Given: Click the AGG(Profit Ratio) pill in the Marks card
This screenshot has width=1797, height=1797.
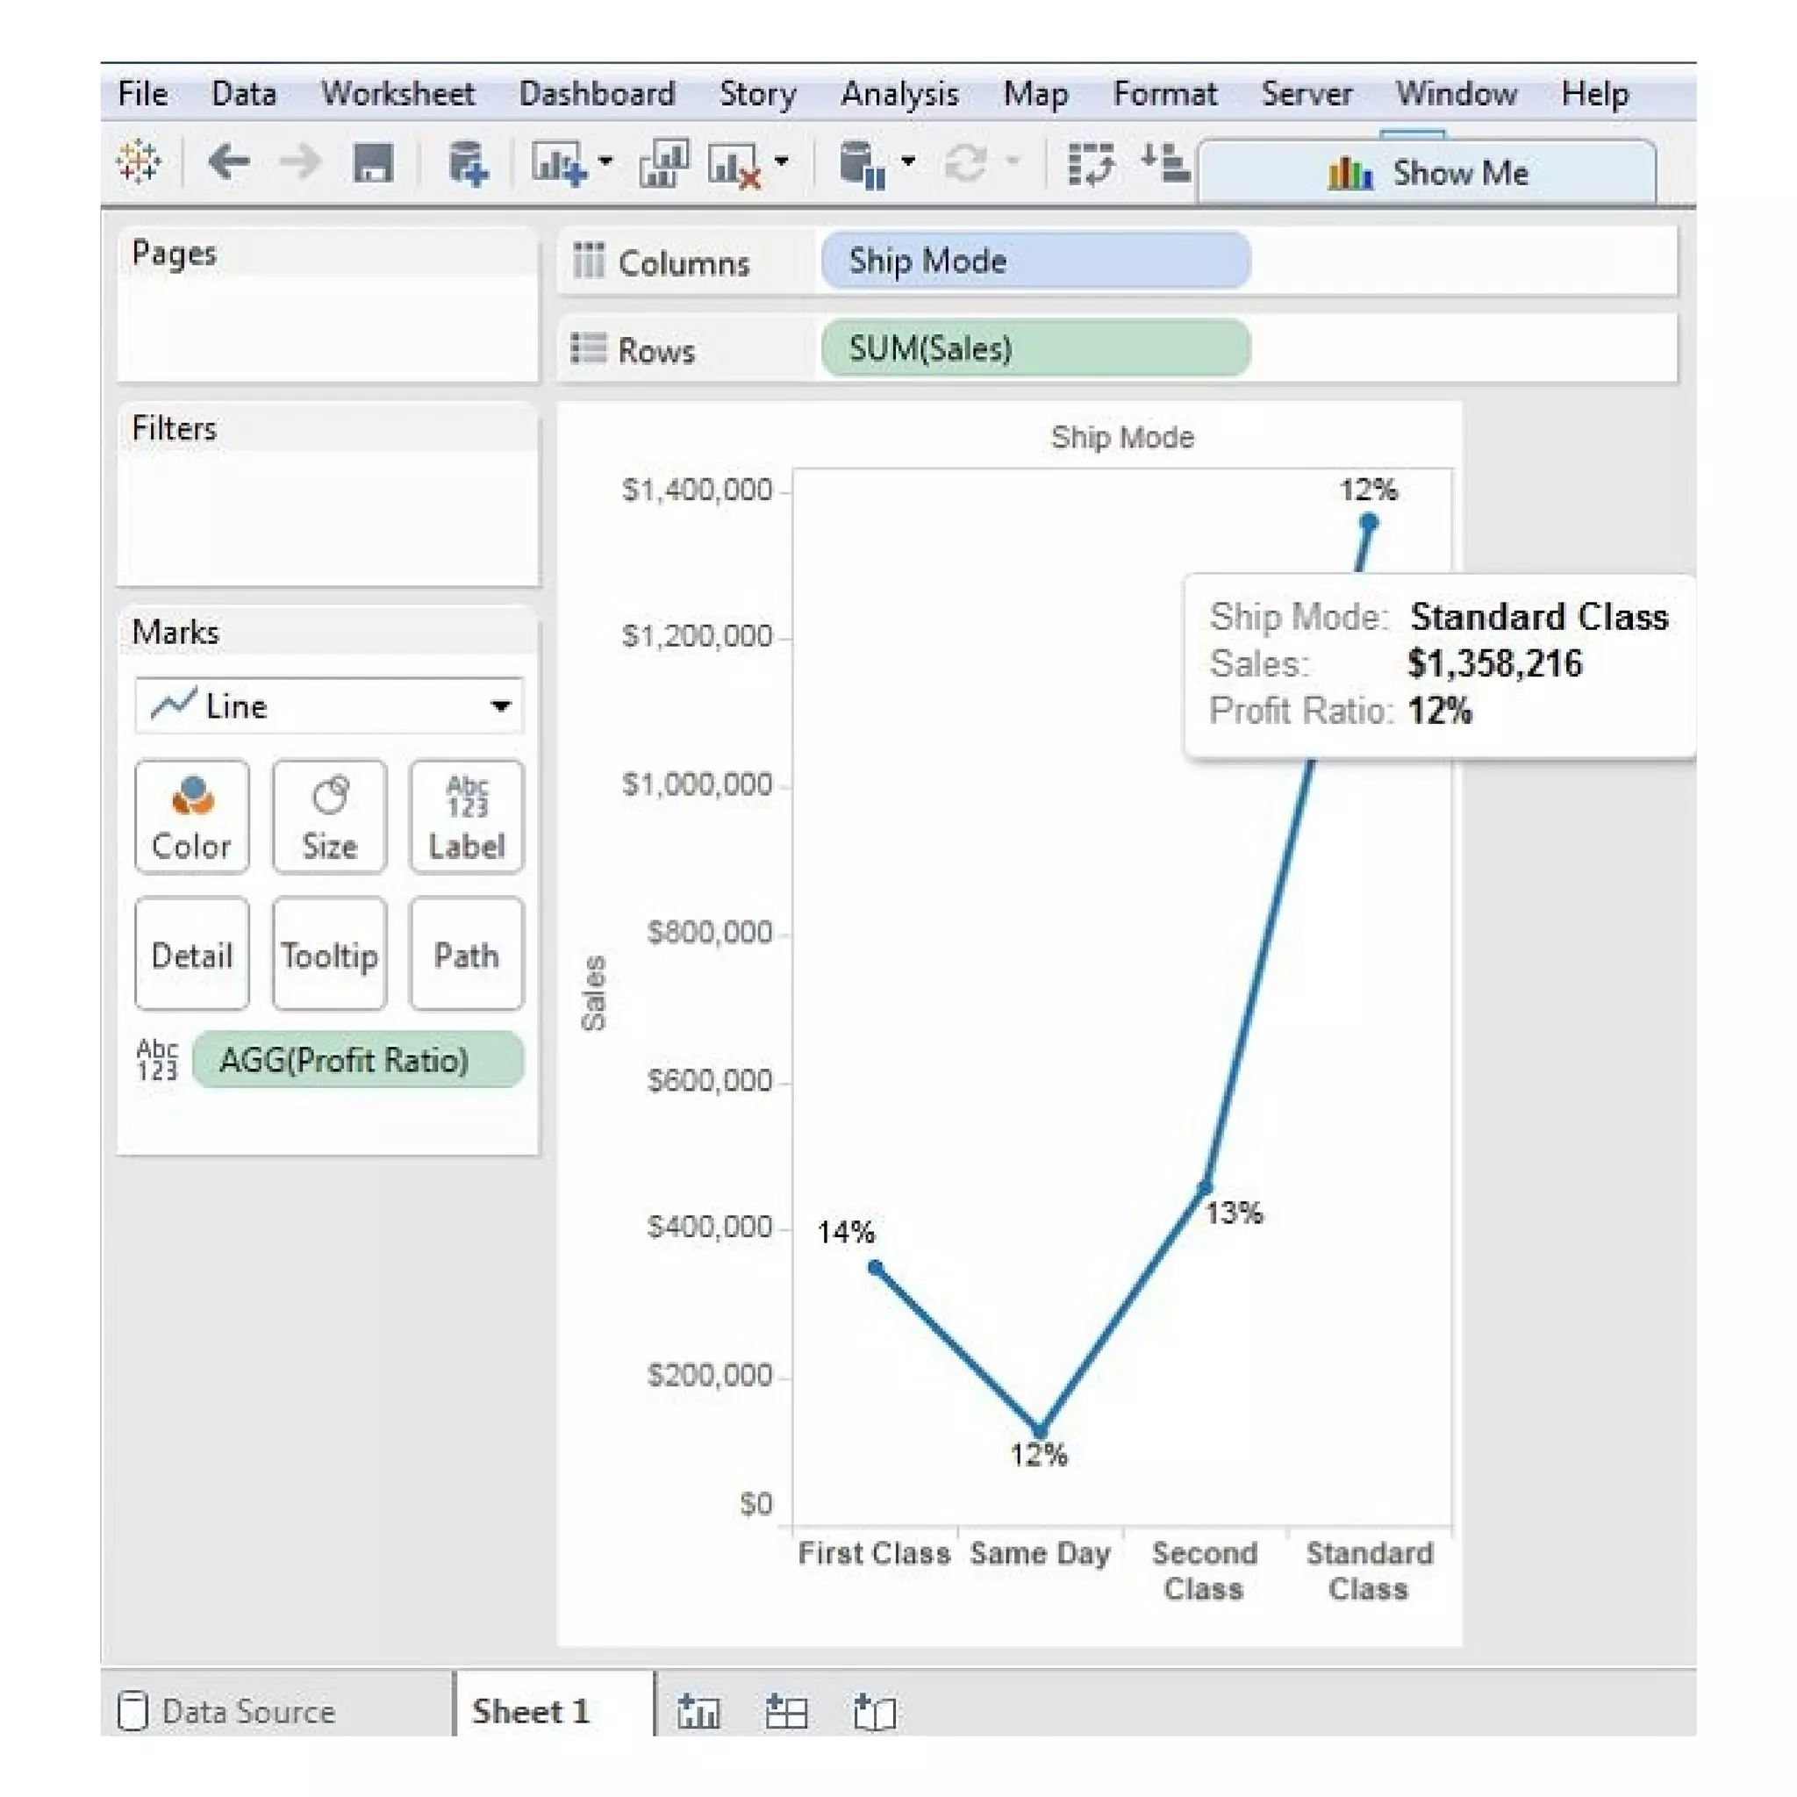Looking at the screenshot, I should point(357,1060).
